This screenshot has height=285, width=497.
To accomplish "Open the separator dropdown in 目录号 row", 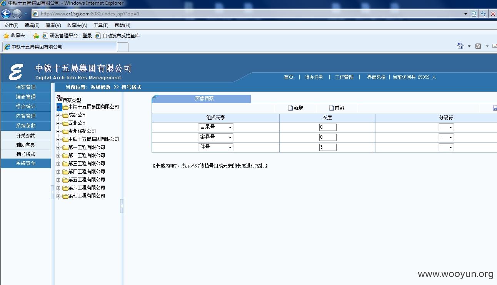I will click(x=446, y=127).
